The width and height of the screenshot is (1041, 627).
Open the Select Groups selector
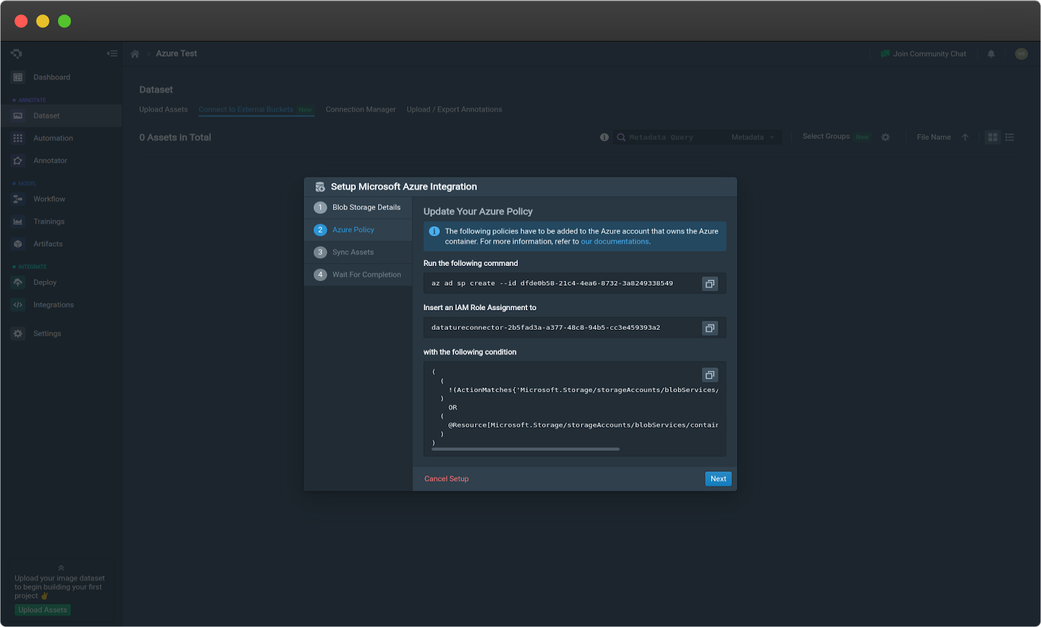(x=826, y=137)
